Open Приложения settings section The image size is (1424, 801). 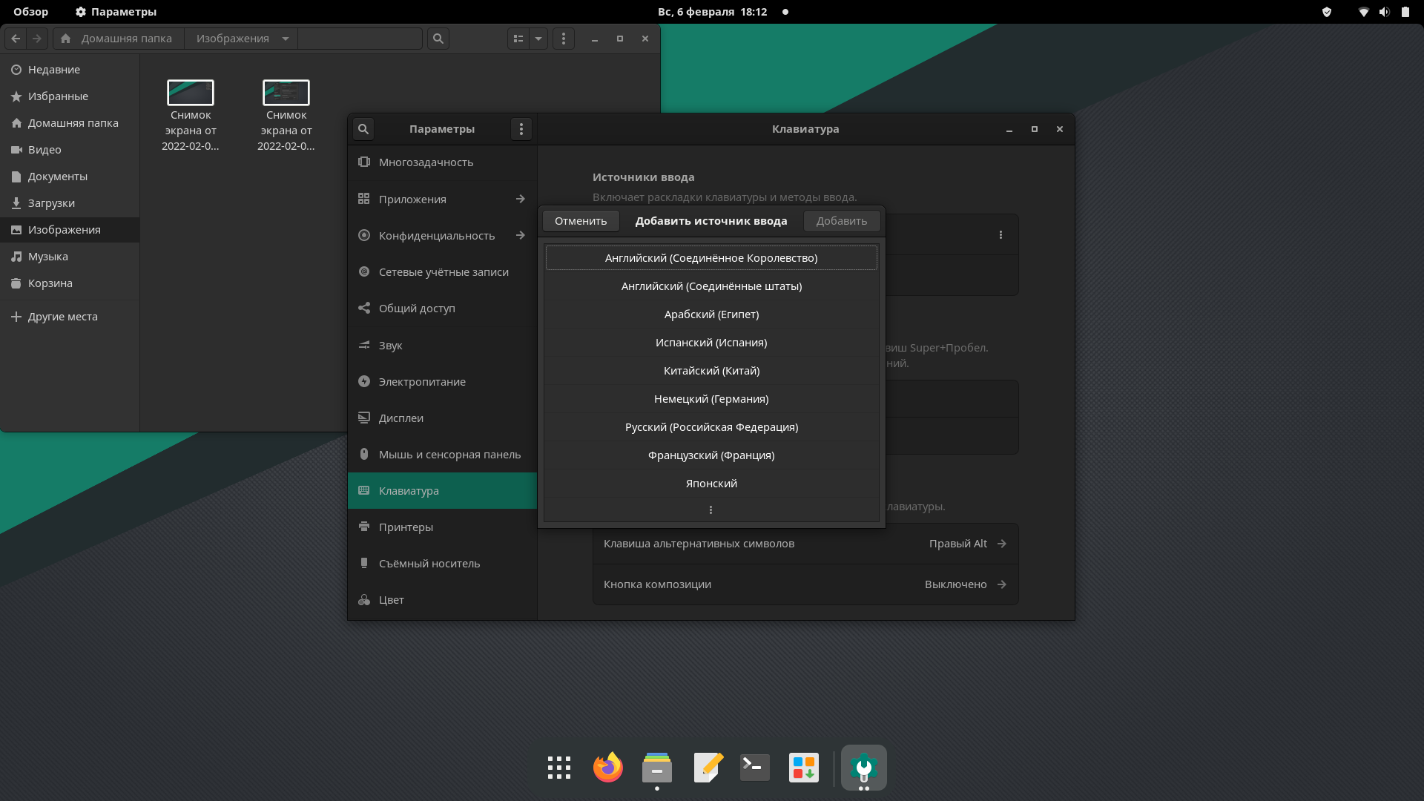pos(442,199)
